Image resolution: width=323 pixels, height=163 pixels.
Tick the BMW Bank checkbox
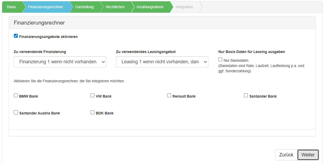[16, 95]
